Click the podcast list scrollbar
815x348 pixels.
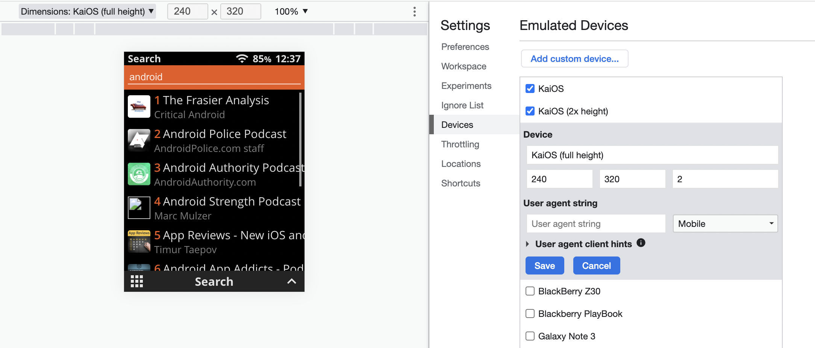300,139
